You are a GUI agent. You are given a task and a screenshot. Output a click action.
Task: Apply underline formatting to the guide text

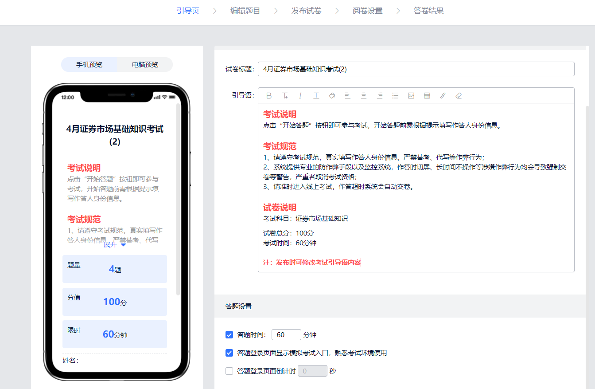[316, 95]
